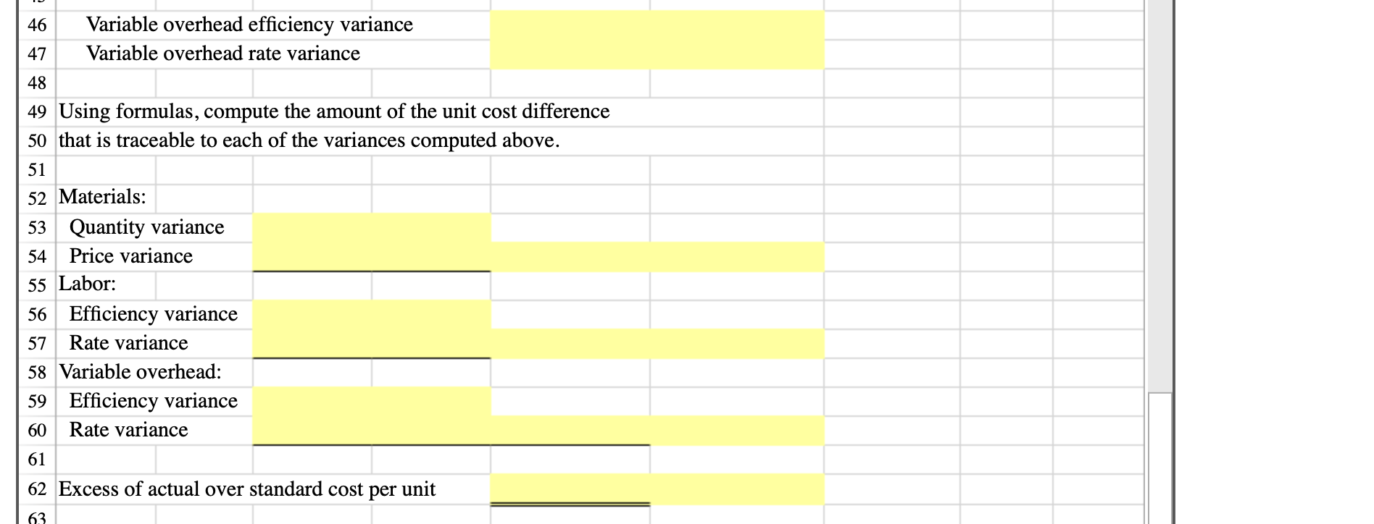Select the yellow Efficiency variance cell under Labor
The image size is (1374, 524).
[371, 313]
